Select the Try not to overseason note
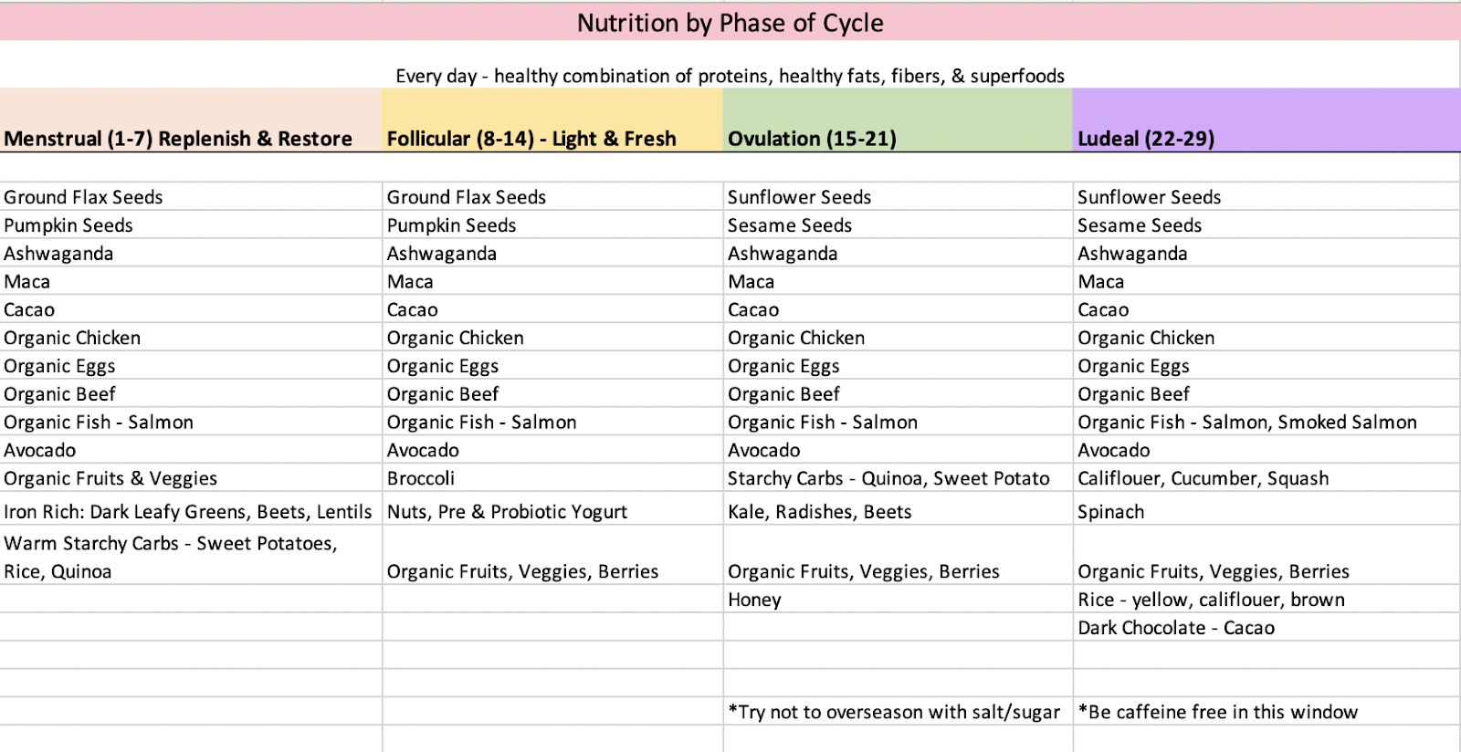 898,712
